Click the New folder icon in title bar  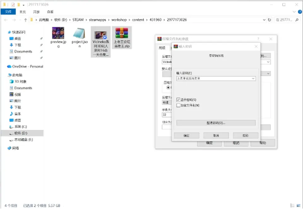pos(19,4)
